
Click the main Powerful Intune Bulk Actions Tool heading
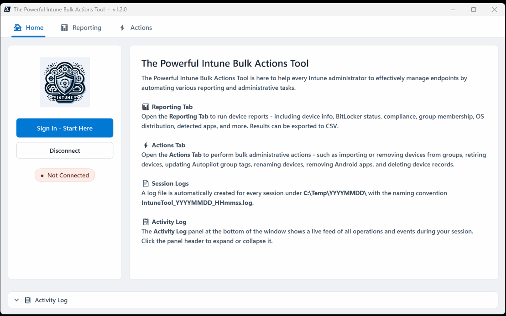(x=225, y=63)
